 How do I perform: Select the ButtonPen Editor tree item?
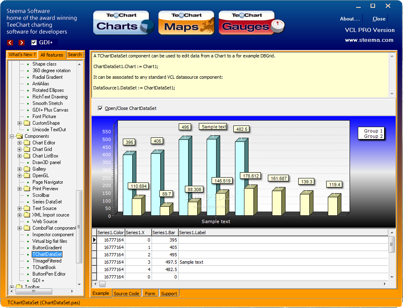(49, 274)
